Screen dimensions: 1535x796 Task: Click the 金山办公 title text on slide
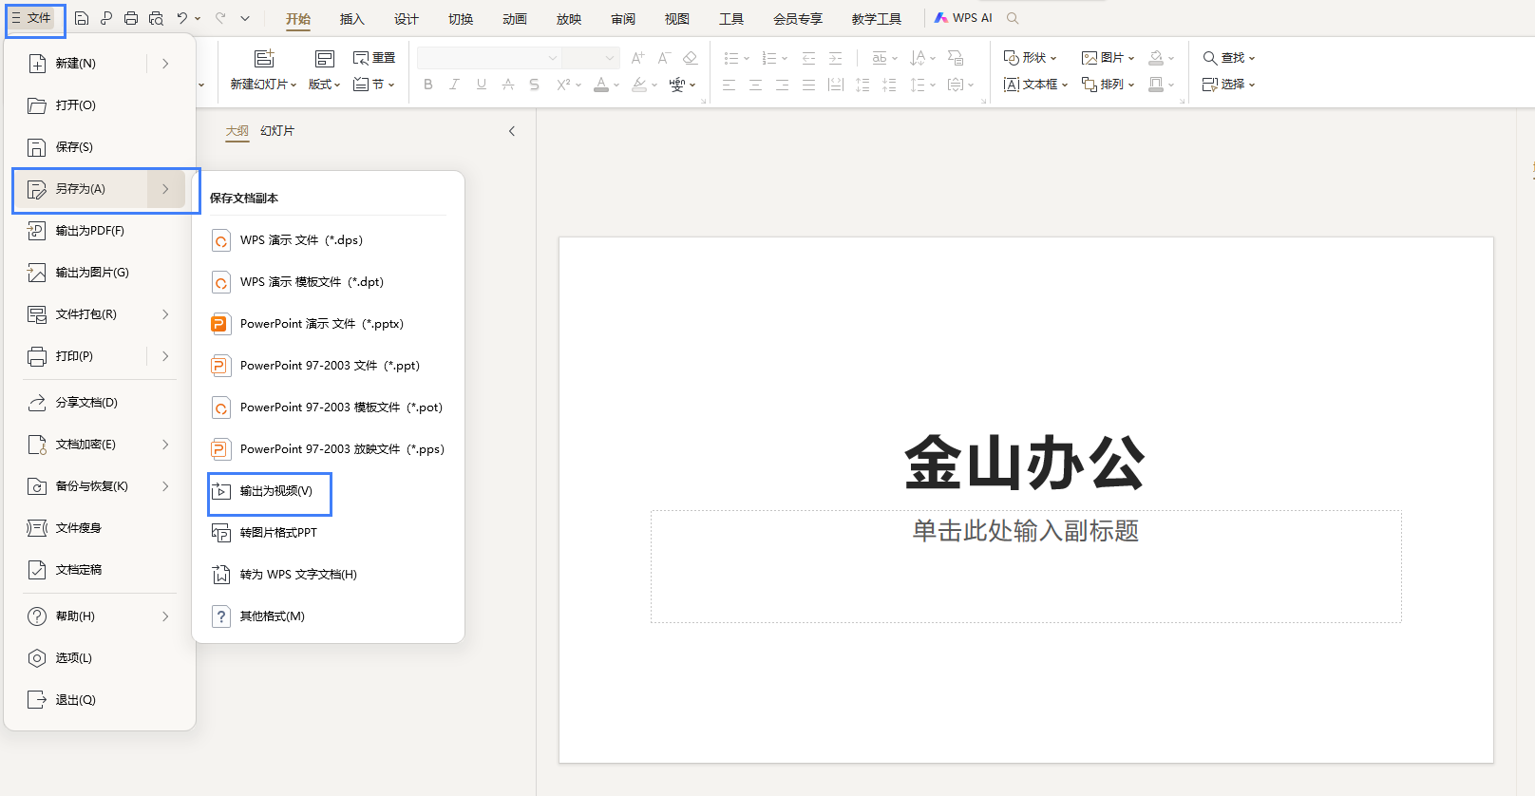[x=1025, y=463]
